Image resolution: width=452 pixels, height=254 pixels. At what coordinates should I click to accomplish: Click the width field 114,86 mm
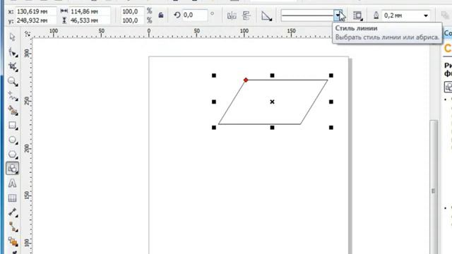coord(90,11)
